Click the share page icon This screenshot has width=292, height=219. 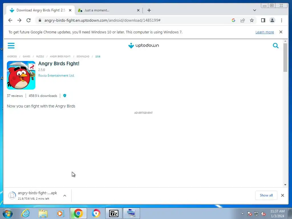point(243,20)
